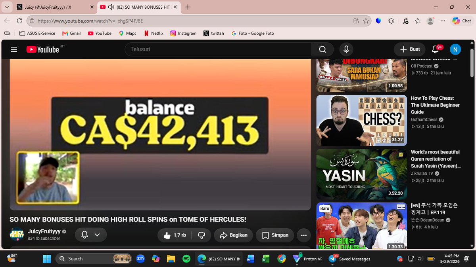Click the browser address bar URL
Image resolution: width=476 pixels, height=267 pixels.
coord(190,21)
